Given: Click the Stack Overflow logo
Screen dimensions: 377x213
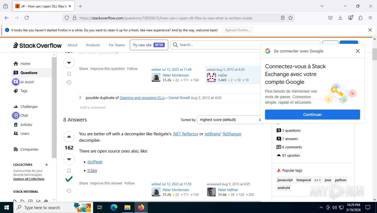Looking at the screenshot, I should (x=37, y=45).
